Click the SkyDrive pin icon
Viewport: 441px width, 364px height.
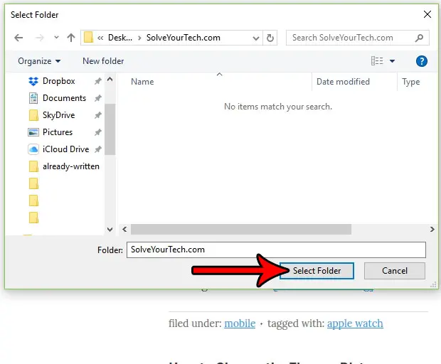click(x=97, y=115)
